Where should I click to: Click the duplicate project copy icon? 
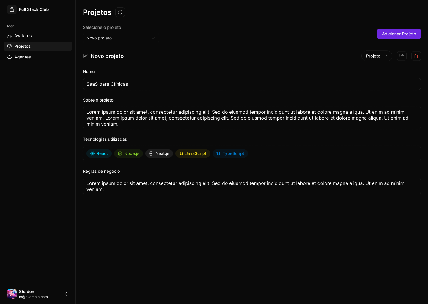point(402,56)
